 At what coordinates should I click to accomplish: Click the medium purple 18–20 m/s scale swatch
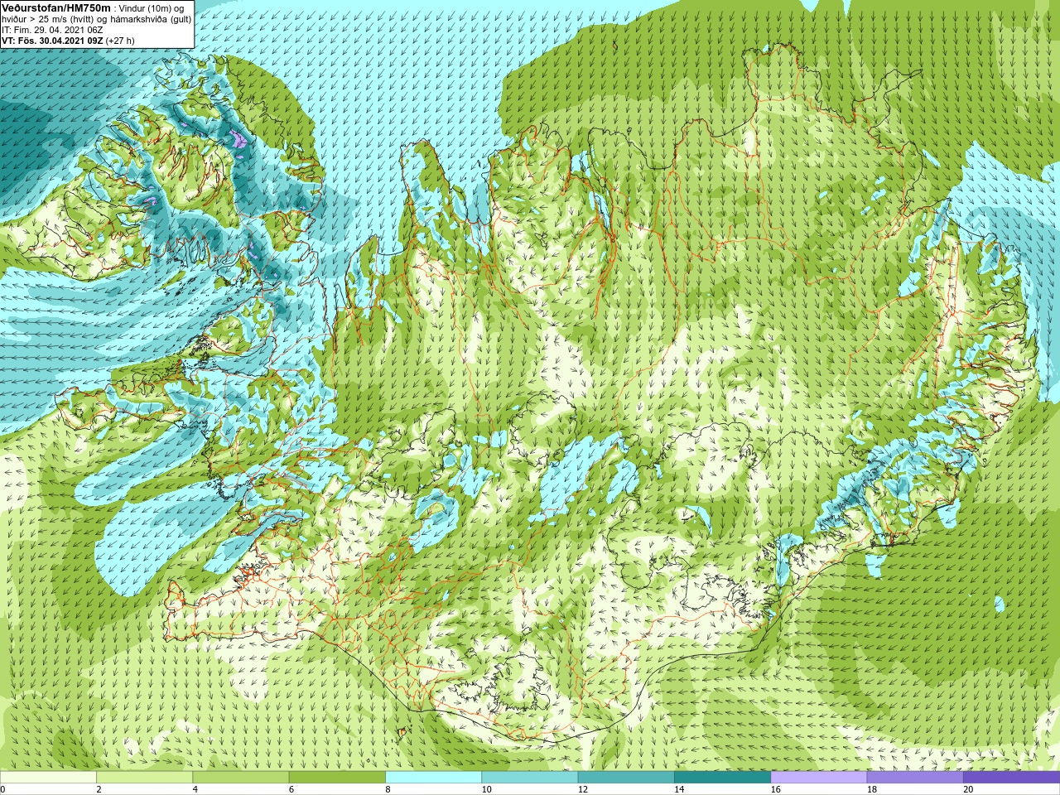click(915, 777)
